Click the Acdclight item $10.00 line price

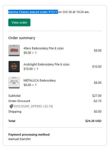point(97,67)
